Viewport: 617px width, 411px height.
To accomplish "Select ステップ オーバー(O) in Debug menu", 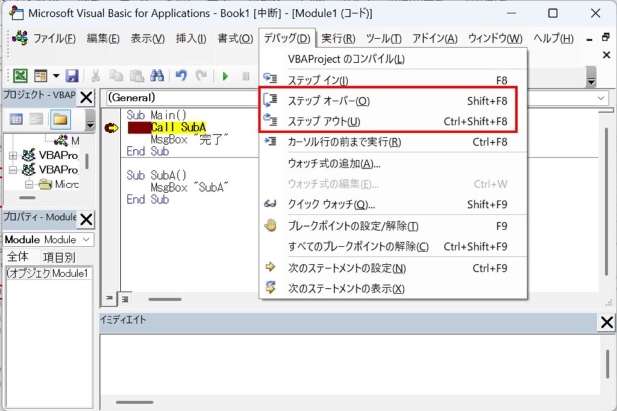I will 393,101.
